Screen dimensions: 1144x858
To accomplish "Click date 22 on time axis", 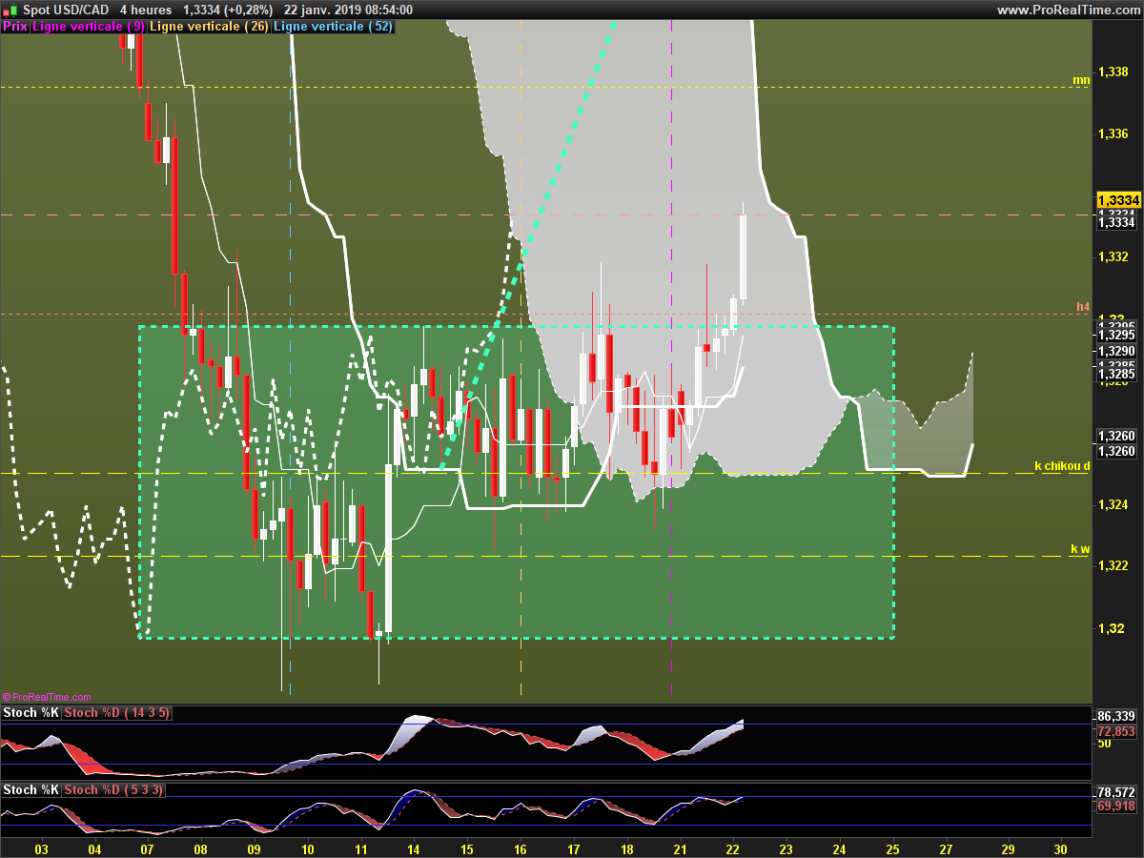I will click(733, 848).
